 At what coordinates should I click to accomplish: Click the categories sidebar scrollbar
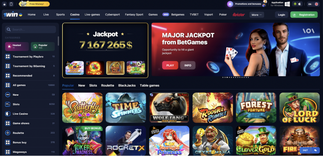(58, 41)
